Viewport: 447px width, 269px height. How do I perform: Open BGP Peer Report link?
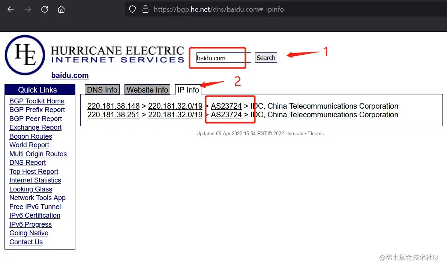click(36, 118)
